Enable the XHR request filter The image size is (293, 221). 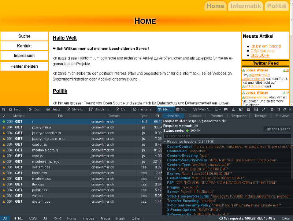pyautogui.click(x=57, y=218)
